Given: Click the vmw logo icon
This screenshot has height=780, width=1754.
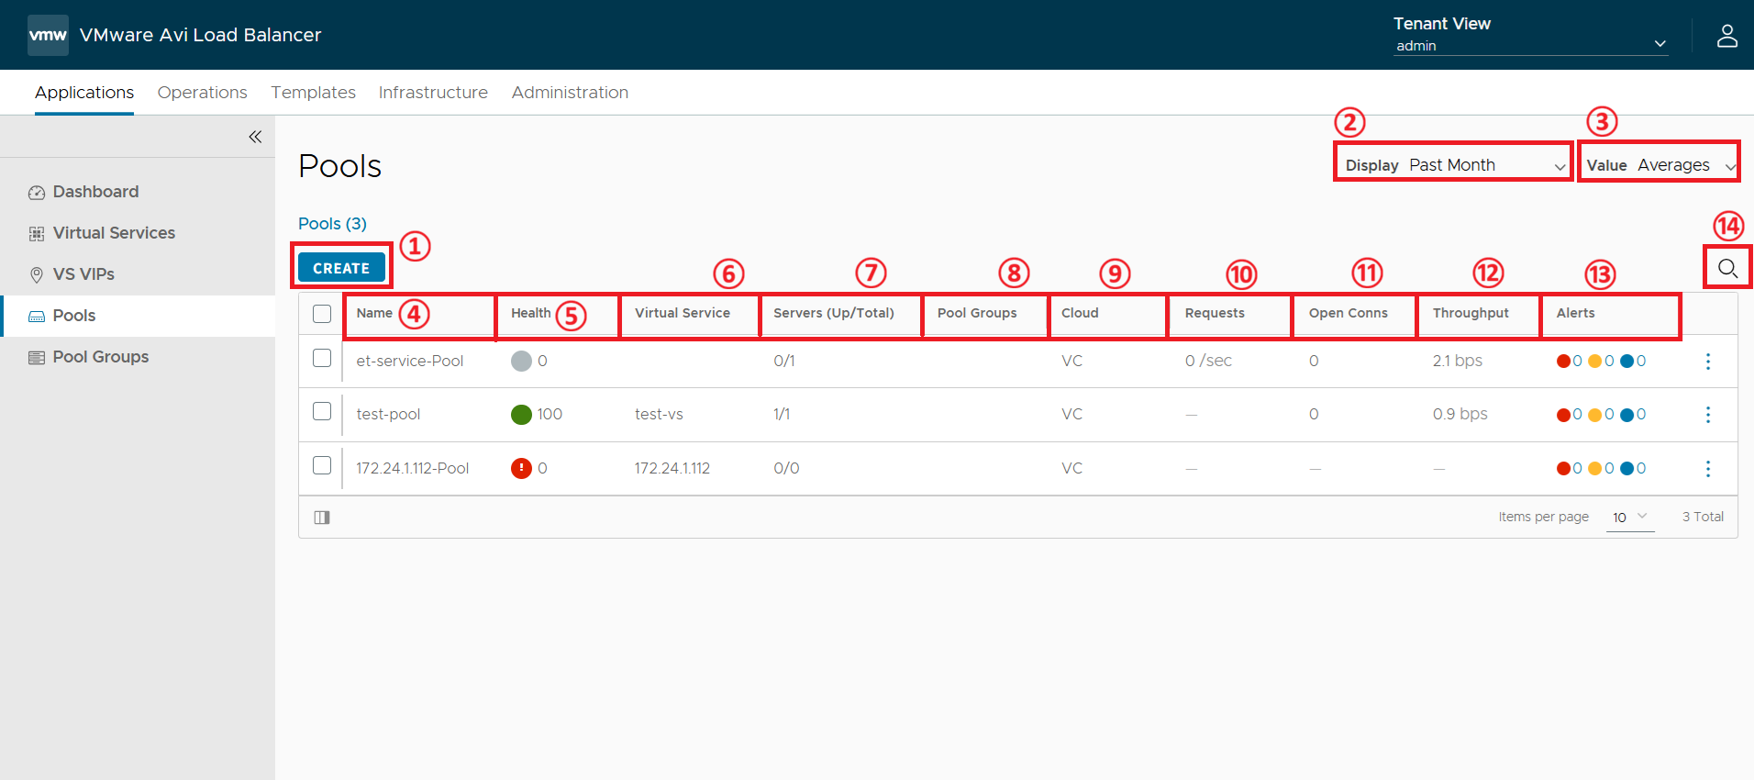Looking at the screenshot, I should tap(48, 35).
